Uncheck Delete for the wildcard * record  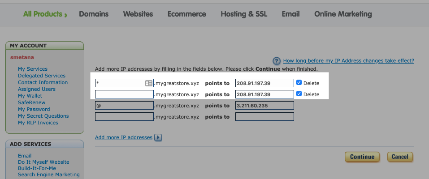pyautogui.click(x=299, y=82)
